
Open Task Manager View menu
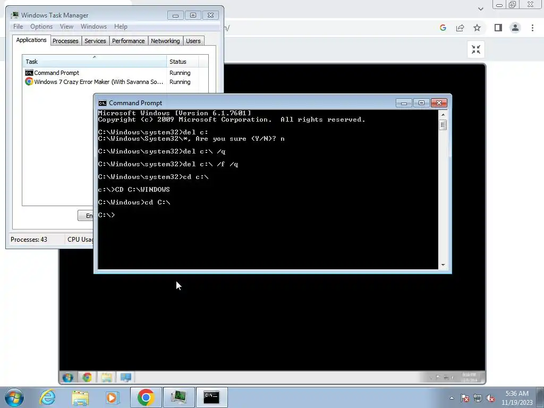point(66,27)
